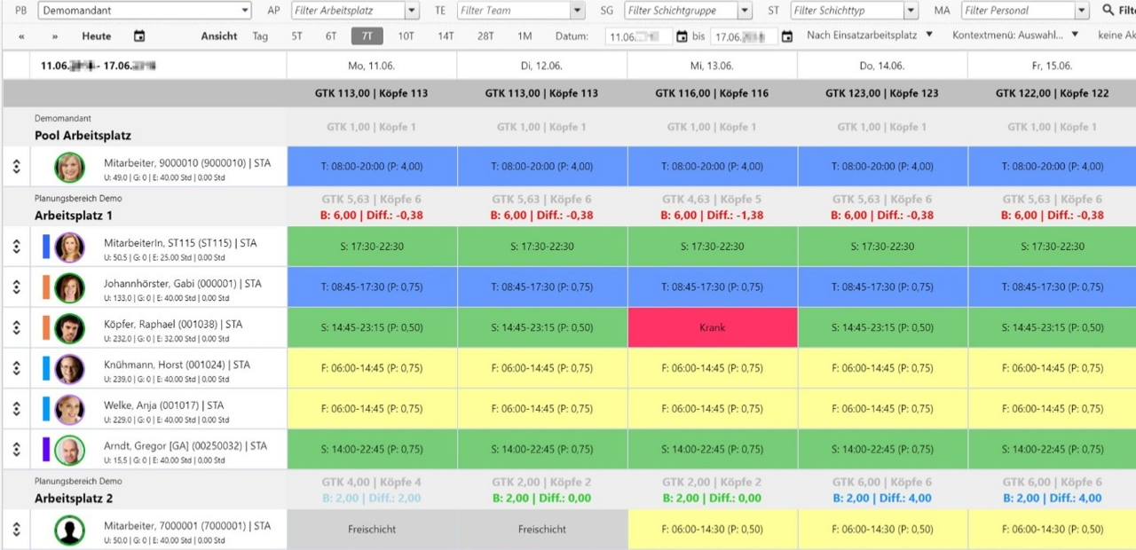Open the calendar icon next to Heute
Viewport: 1136px width, 550px height.
[x=139, y=36]
